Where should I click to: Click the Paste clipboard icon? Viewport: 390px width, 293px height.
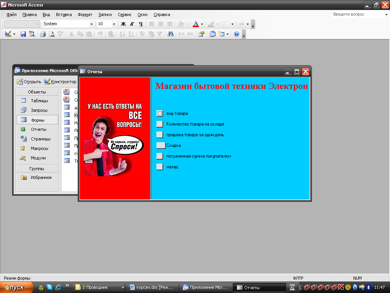[x=89, y=34]
